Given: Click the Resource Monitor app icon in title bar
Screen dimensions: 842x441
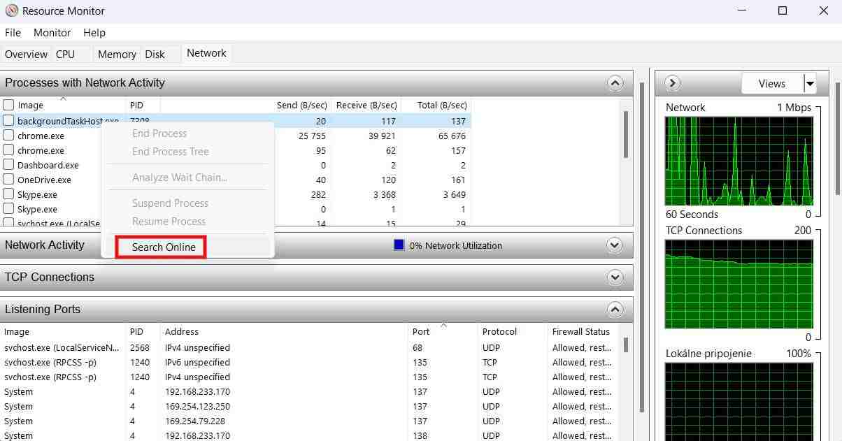Looking at the screenshot, I should tap(11, 10).
